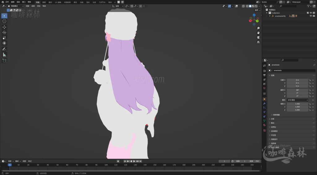Toggle lock for Location X
Viewport: 317px width, 175px height.
pyautogui.click(x=310, y=80)
